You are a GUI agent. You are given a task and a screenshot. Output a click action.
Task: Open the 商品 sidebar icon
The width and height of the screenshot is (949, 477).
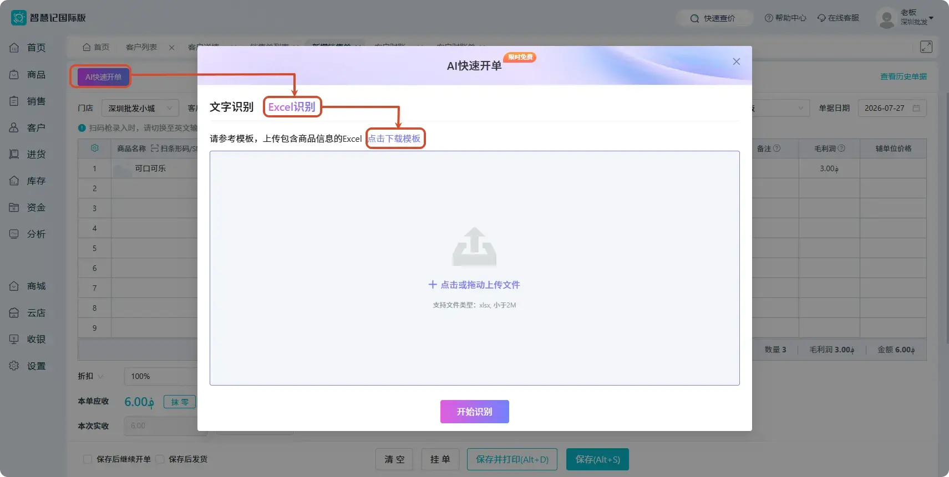[x=14, y=74]
